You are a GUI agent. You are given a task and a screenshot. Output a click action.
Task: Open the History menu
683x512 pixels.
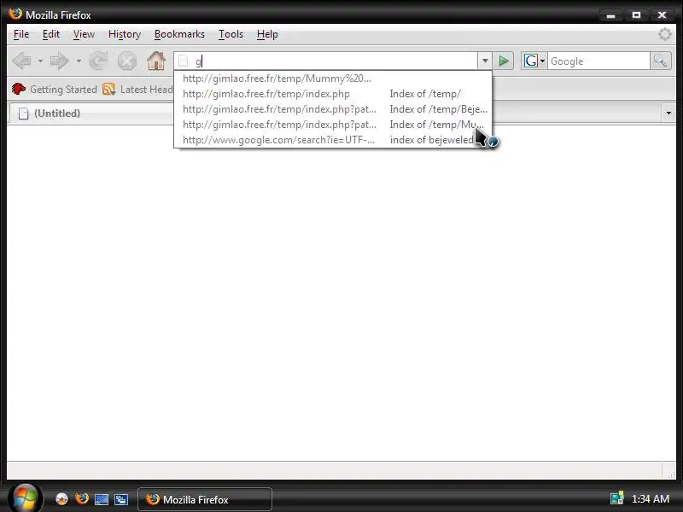pyautogui.click(x=125, y=34)
